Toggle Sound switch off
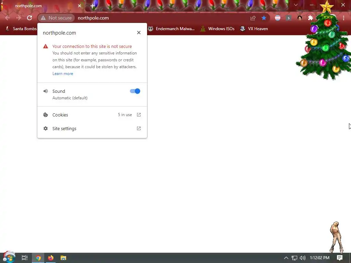 pyautogui.click(x=135, y=91)
